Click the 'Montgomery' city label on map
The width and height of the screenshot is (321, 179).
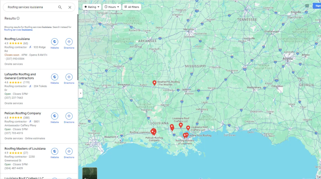254,87
